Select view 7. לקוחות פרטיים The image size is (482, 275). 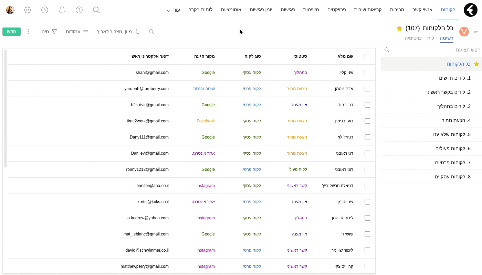click(x=431, y=163)
